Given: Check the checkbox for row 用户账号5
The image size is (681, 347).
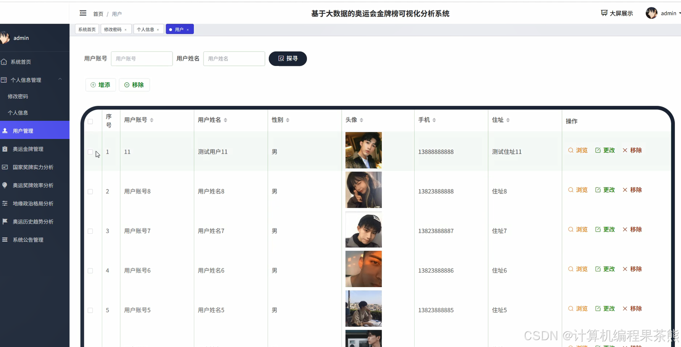Looking at the screenshot, I should 90,310.
